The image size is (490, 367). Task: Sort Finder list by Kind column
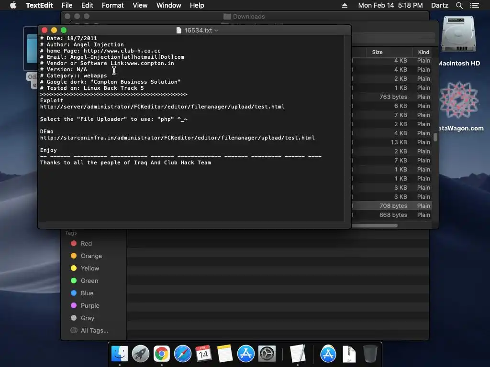coord(423,52)
